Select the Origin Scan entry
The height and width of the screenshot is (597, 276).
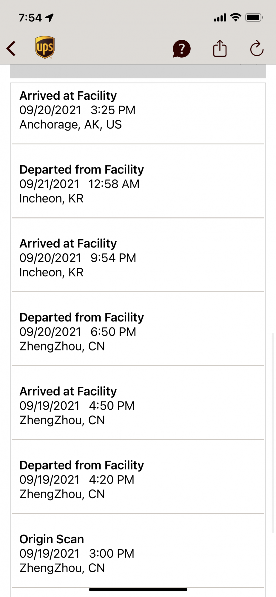(x=137, y=553)
